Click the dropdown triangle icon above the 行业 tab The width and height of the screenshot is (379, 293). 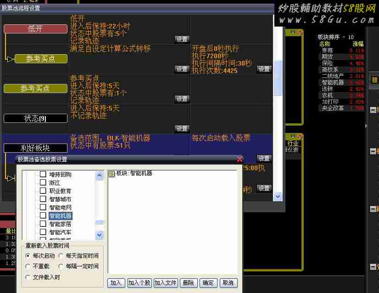coord(293,137)
